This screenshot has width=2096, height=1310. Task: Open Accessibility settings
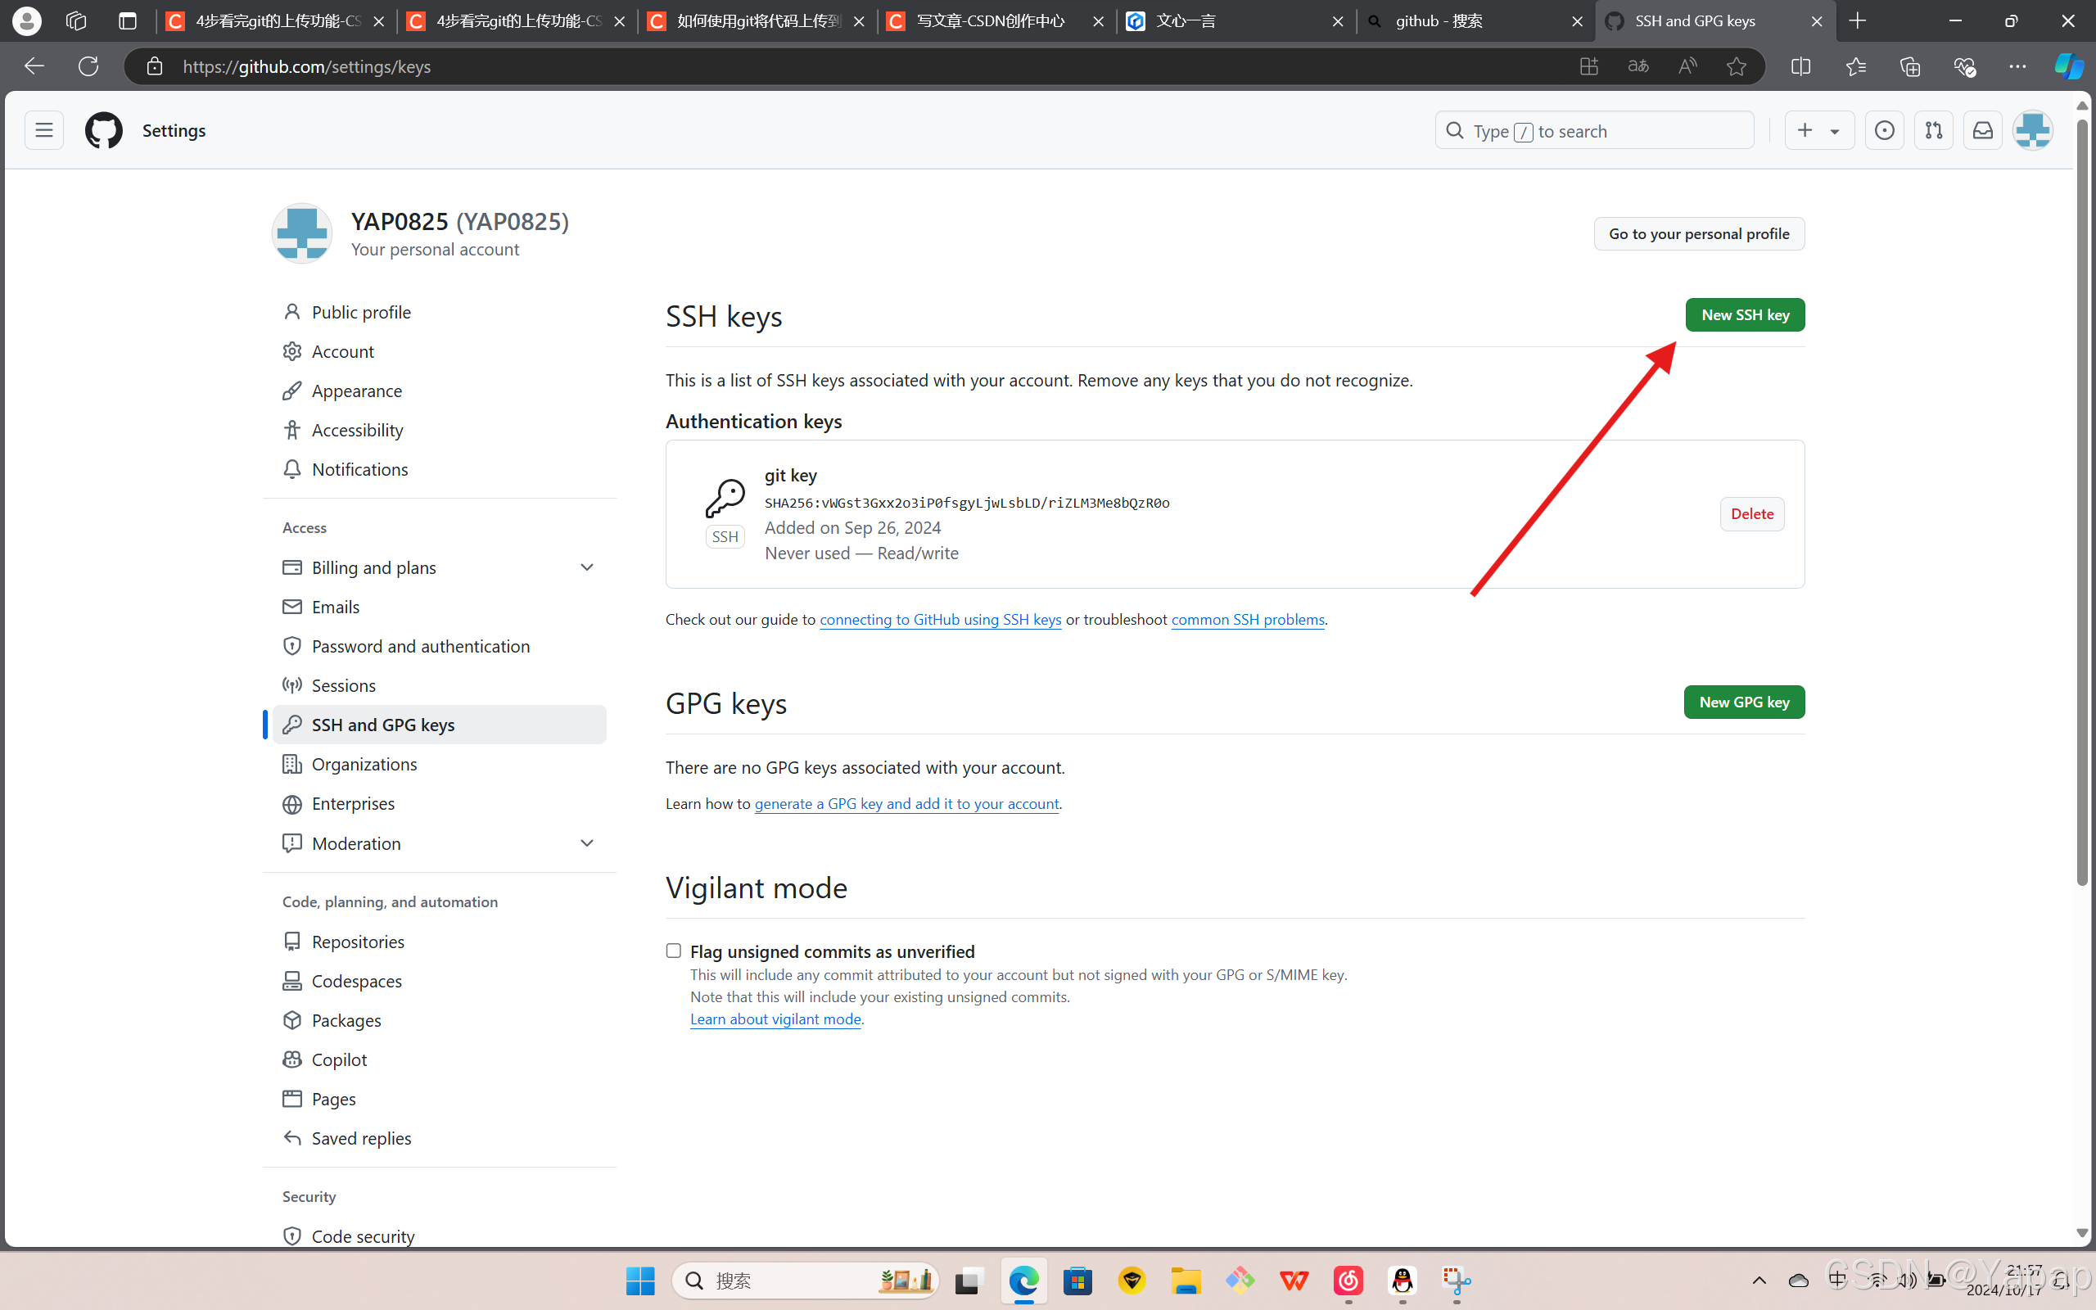tap(439, 430)
